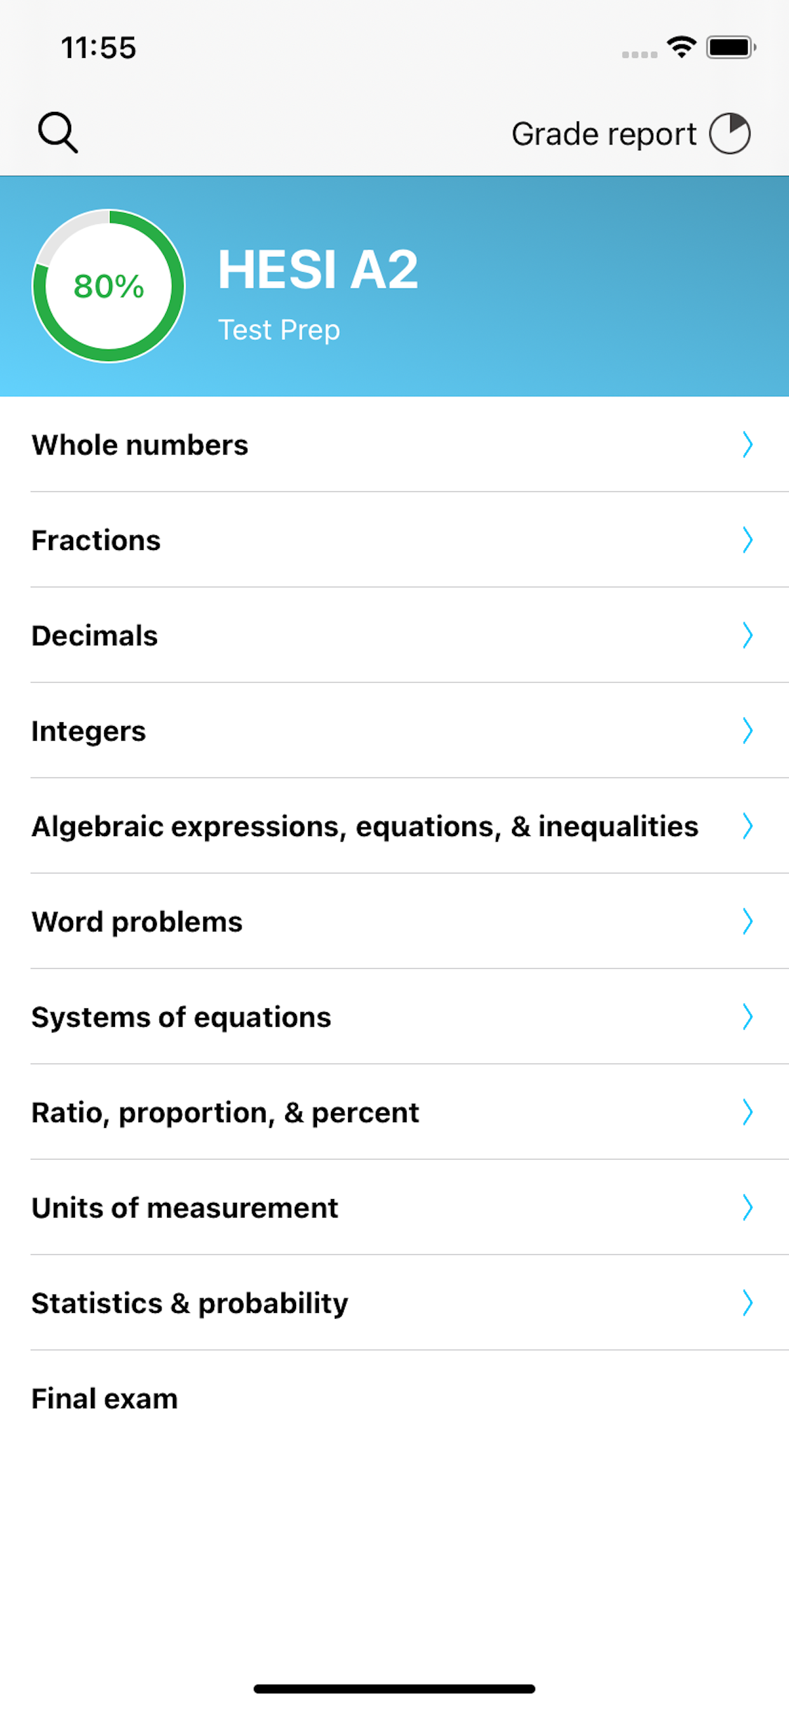The height and width of the screenshot is (1709, 789).
Task: Open the Grade report pie chart icon
Action: [x=729, y=132]
